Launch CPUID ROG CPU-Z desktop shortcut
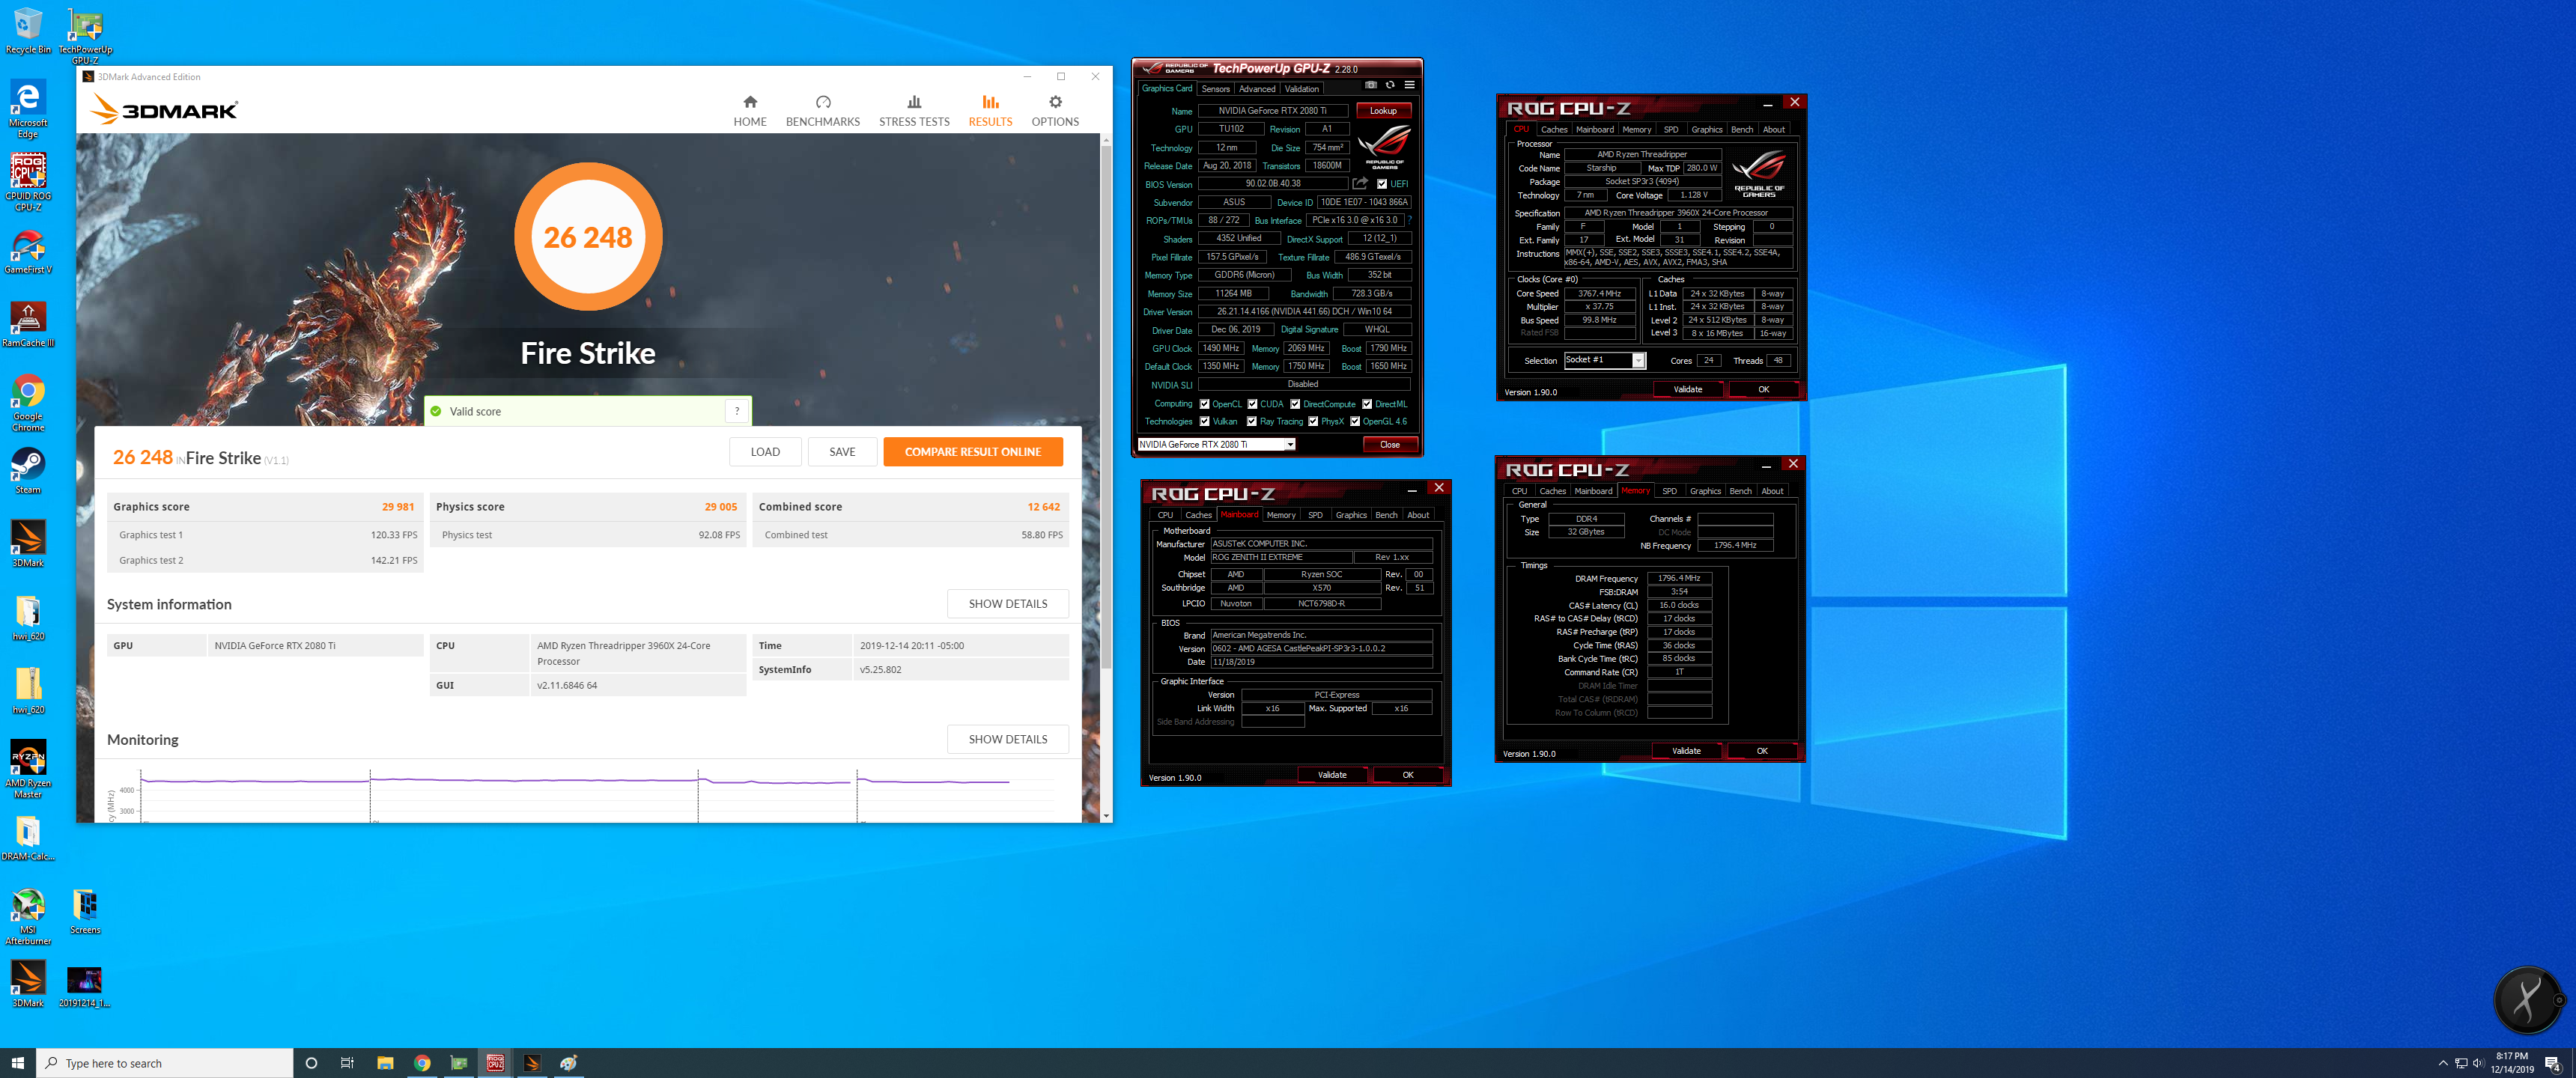The width and height of the screenshot is (2576, 1078). pyautogui.click(x=28, y=182)
